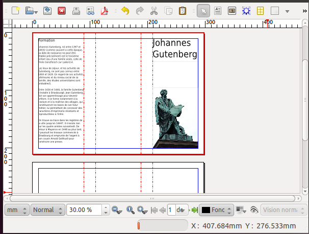The width and height of the screenshot is (309, 234).
Task: Choose the Insert Image Frame tool
Action: pos(232,11)
